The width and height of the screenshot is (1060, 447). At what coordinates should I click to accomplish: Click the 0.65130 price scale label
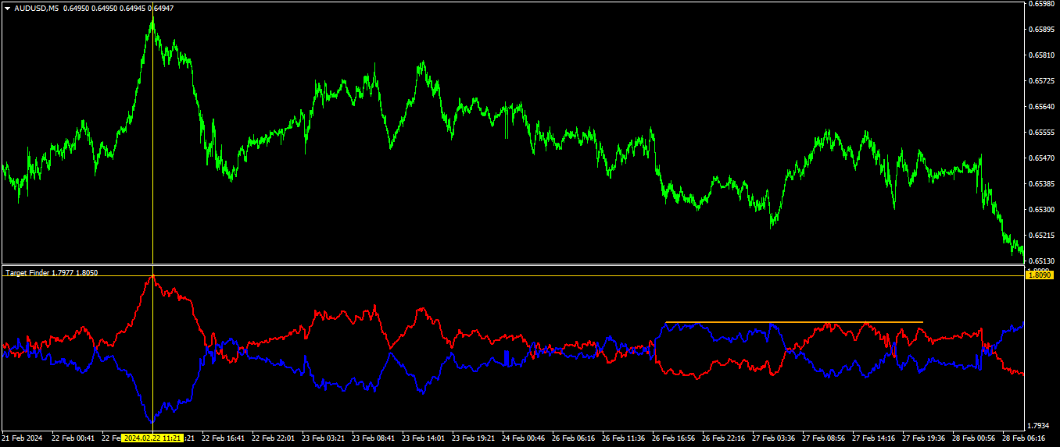[1041, 261]
